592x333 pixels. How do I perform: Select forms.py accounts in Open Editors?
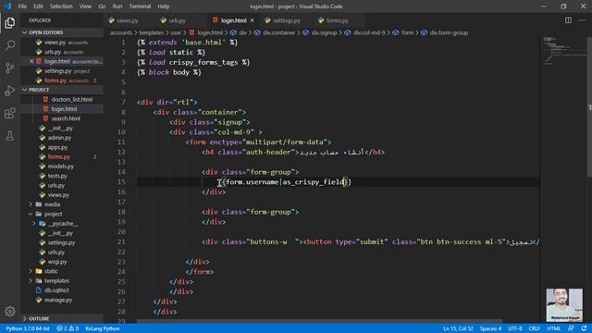point(62,80)
